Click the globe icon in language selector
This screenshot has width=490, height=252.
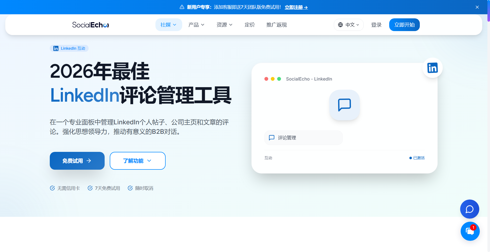coord(340,25)
